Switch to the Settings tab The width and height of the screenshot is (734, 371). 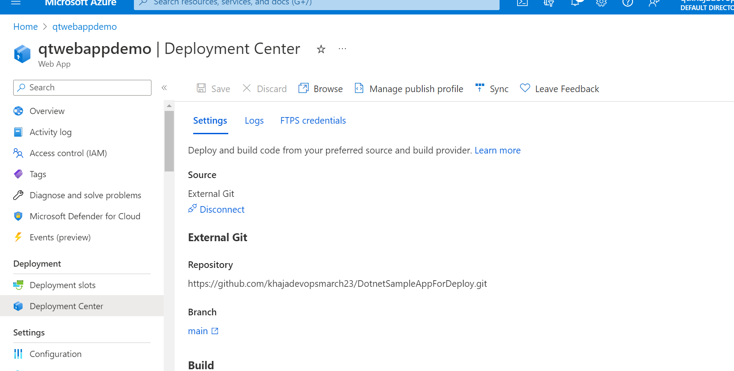coord(210,121)
